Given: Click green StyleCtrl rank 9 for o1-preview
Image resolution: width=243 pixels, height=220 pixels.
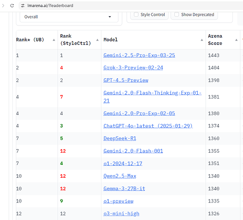Looking at the screenshot, I should point(62,201).
